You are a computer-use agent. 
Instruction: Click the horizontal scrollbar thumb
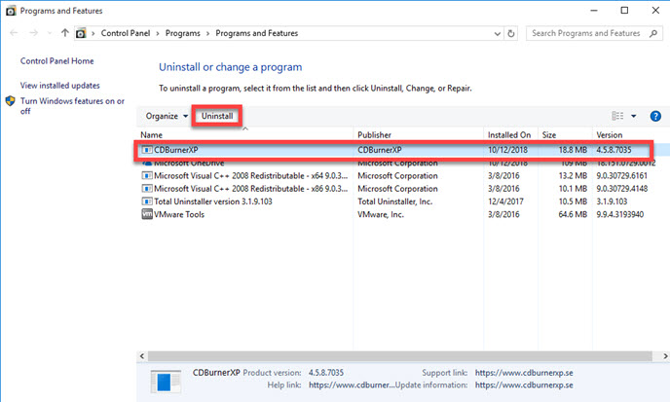click(x=400, y=356)
